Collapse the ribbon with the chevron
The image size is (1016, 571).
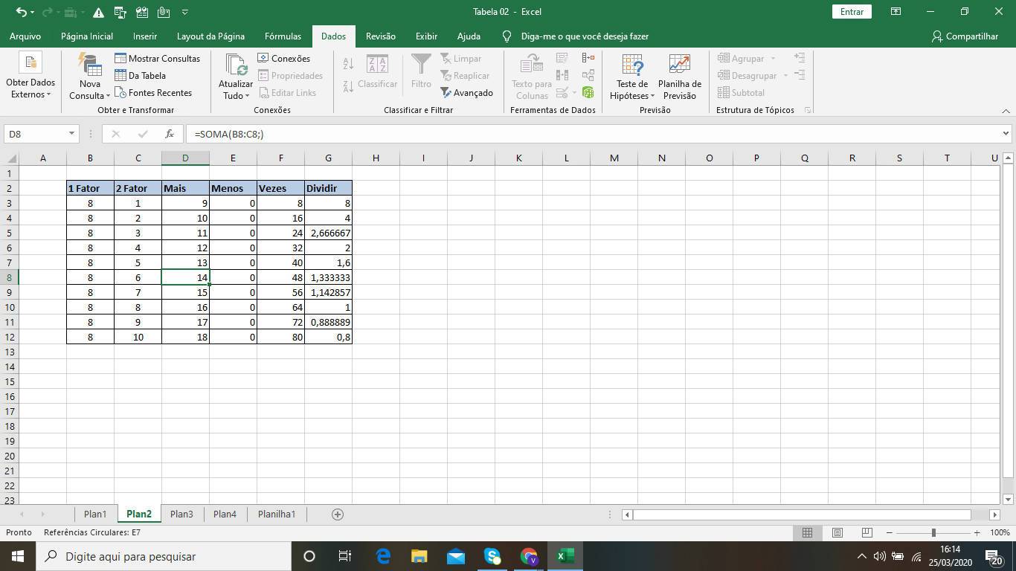pos(1006,111)
